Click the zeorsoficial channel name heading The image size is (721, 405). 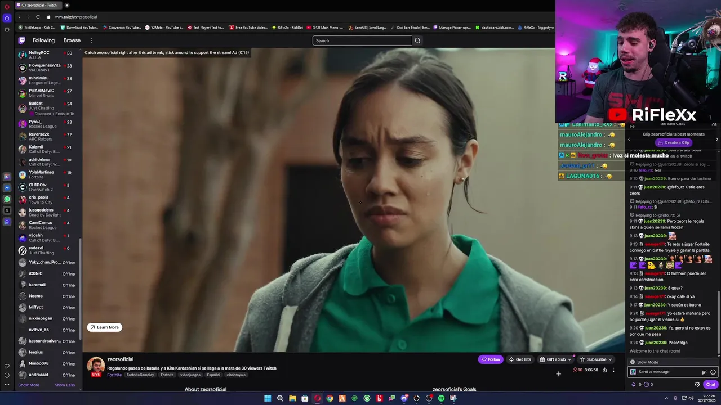pos(120,359)
